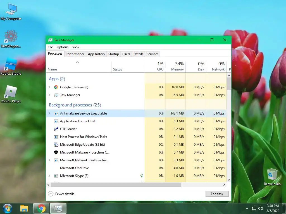The width and height of the screenshot is (286, 214).
Task: Expand the Task Manager app entry
Action: point(49,95)
